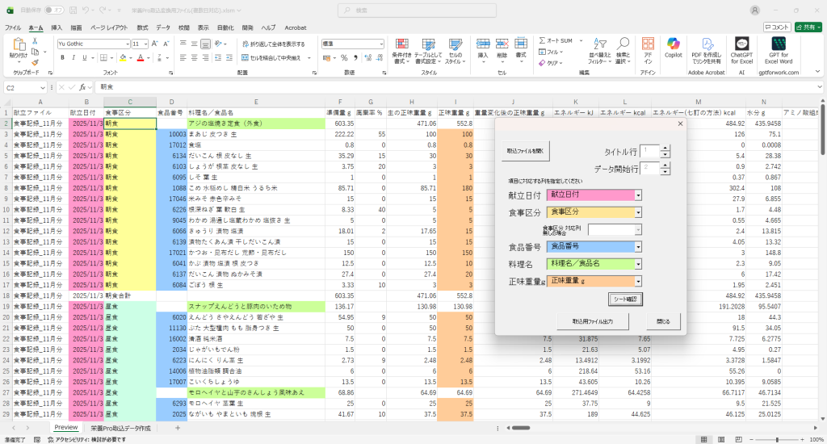Open the font name Yu Gothic dropdown
This screenshot has height=444, width=827.
click(126, 44)
